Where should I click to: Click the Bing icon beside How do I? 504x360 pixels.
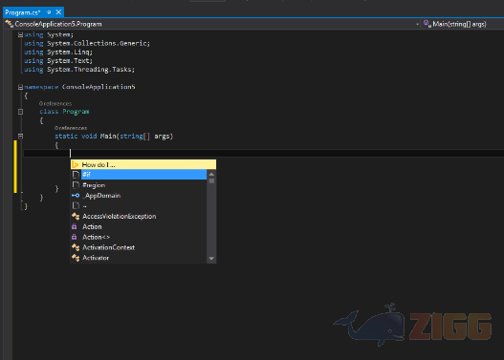[76, 164]
